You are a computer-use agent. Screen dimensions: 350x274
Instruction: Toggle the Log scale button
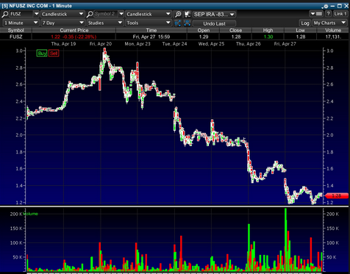click(305, 24)
